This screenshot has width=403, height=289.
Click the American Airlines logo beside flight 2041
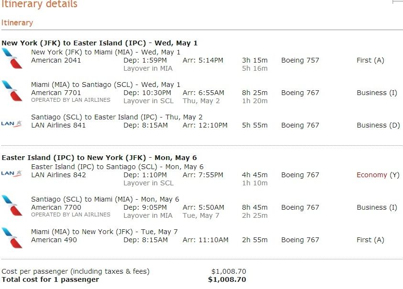click(x=12, y=59)
